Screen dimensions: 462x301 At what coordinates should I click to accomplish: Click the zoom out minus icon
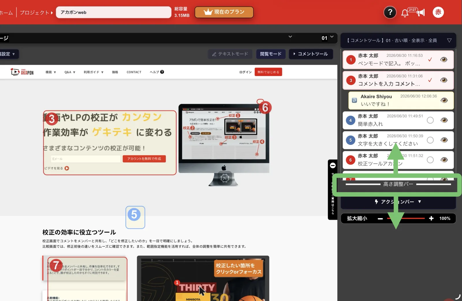(380, 219)
